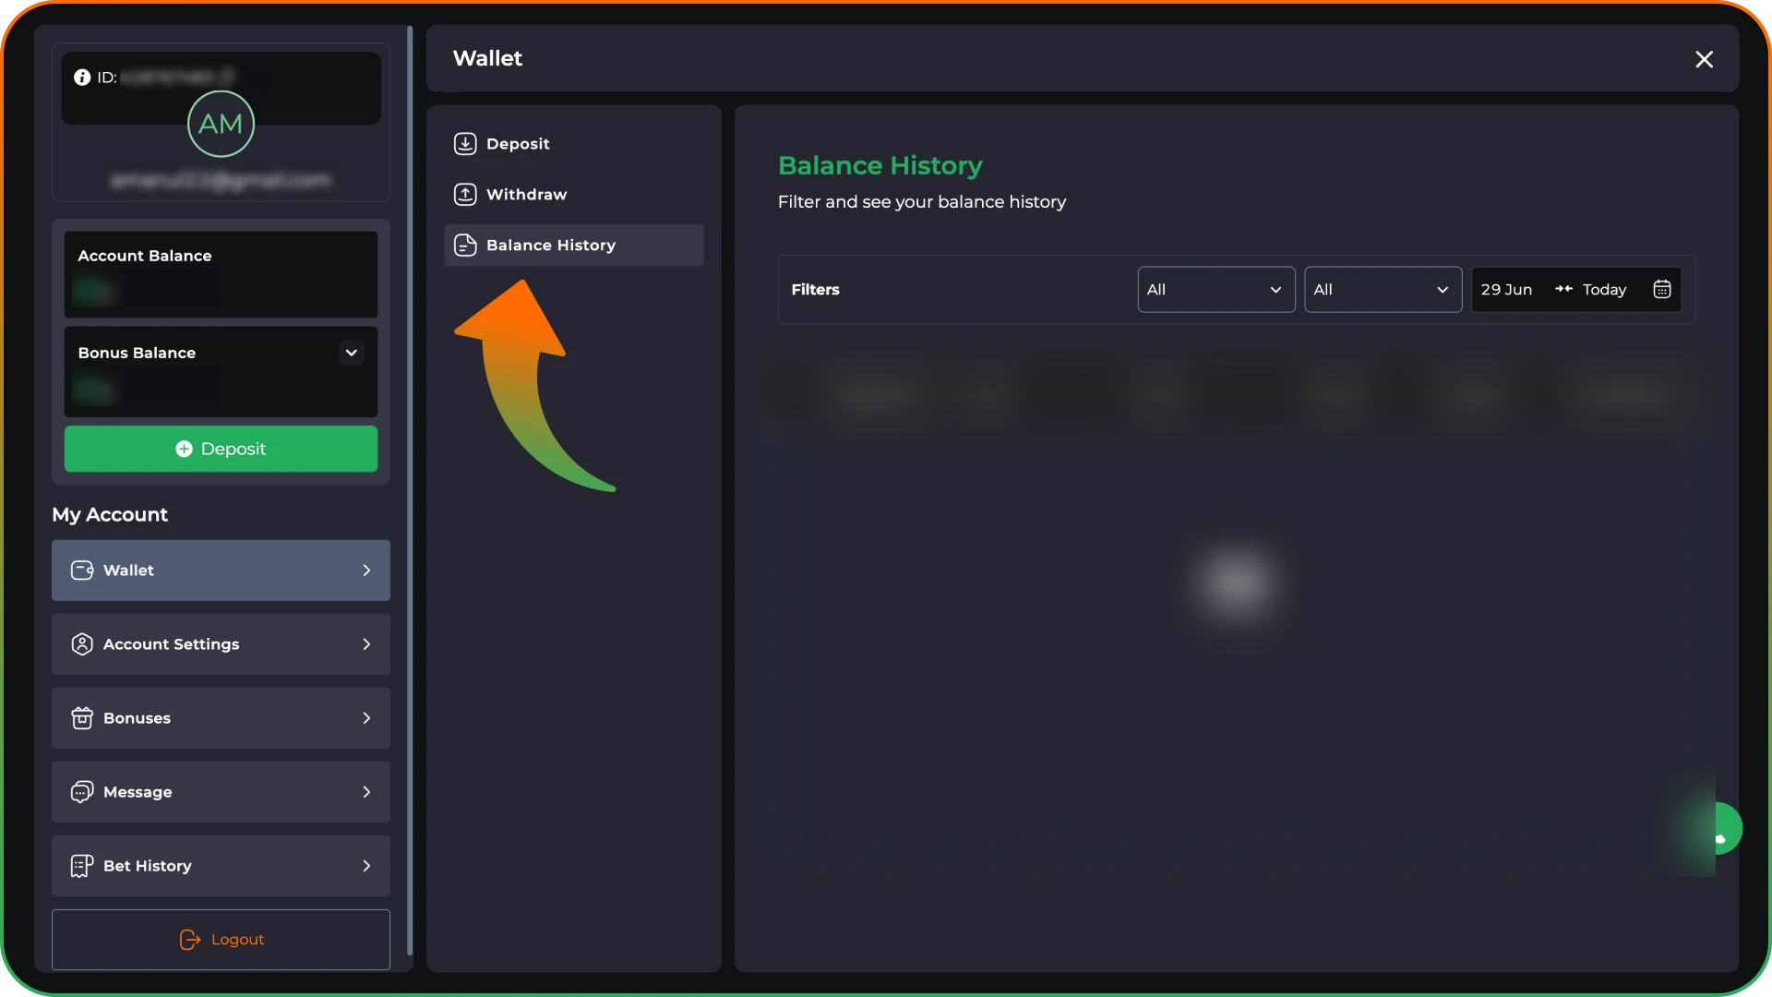Click the Bet History receipt icon
Image resolution: width=1772 pixels, height=997 pixels.
(82, 866)
